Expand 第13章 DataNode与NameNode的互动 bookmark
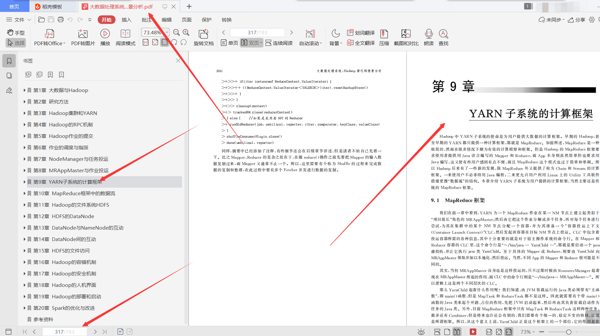The image size is (600, 336). pyautogui.click(x=24, y=228)
